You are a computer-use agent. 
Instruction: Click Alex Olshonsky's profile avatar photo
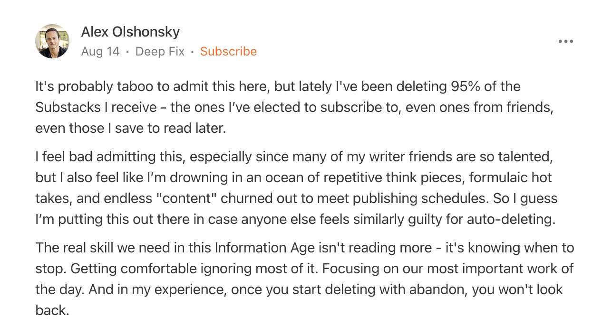point(52,41)
